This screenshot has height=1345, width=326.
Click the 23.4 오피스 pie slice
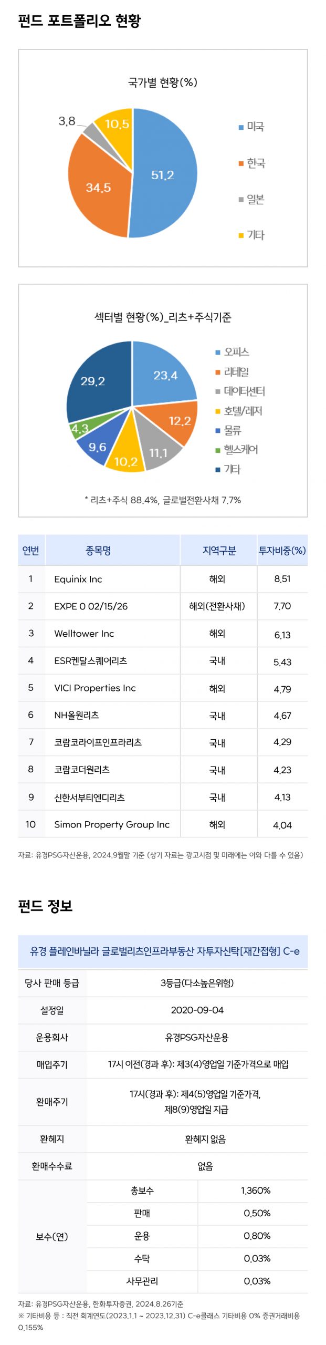pos(165,374)
